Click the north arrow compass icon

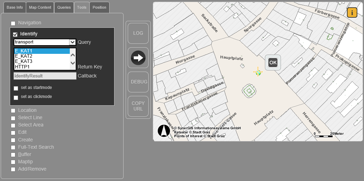164,131
